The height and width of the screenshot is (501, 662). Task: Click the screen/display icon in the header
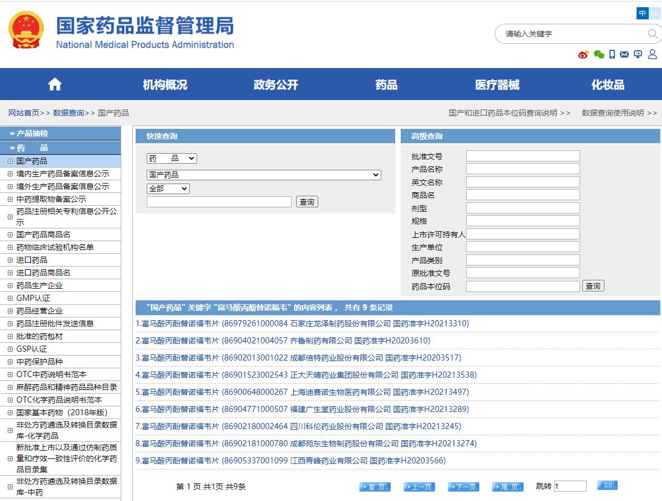pyautogui.click(x=638, y=55)
